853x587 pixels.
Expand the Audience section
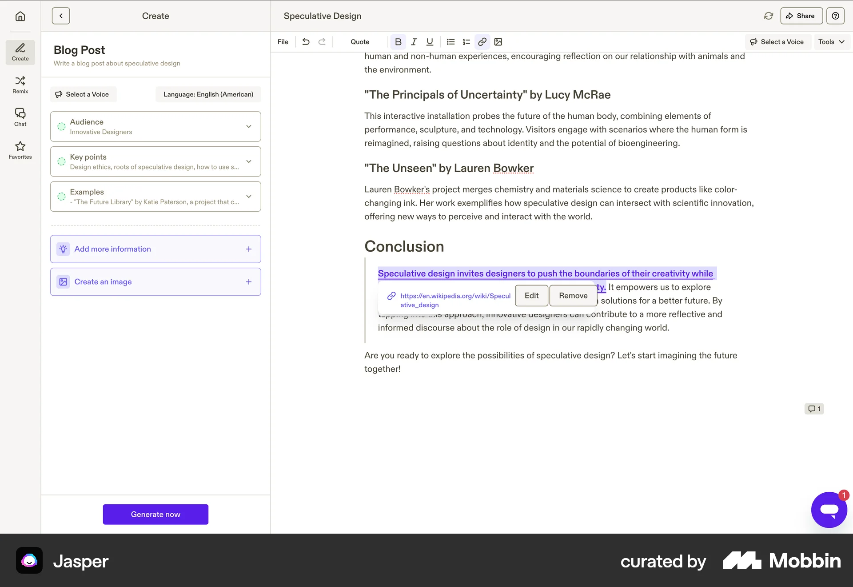[249, 126]
